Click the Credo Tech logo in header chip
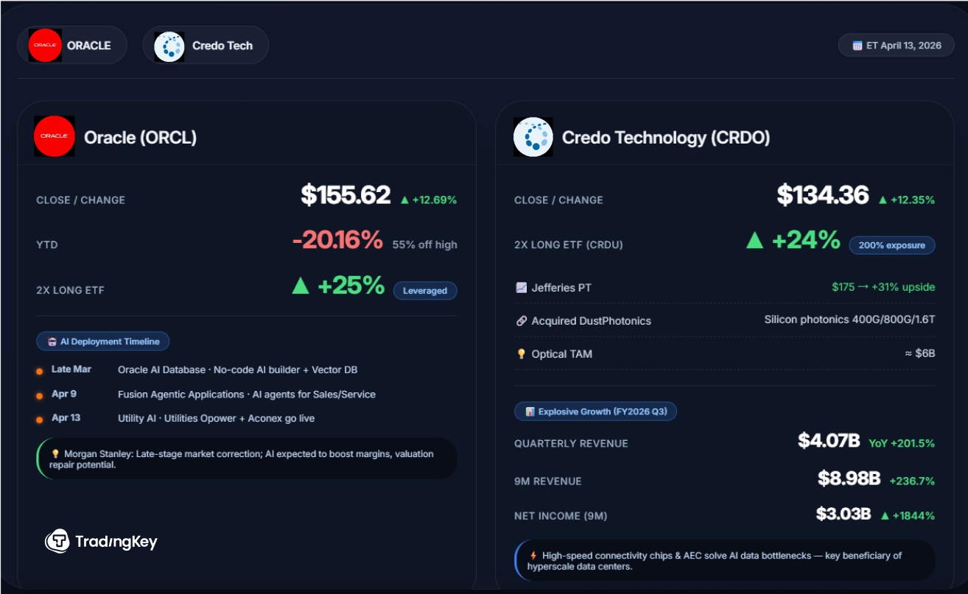Screen dimensions: 968x594 pyautogui.click(x=169, y=46)
